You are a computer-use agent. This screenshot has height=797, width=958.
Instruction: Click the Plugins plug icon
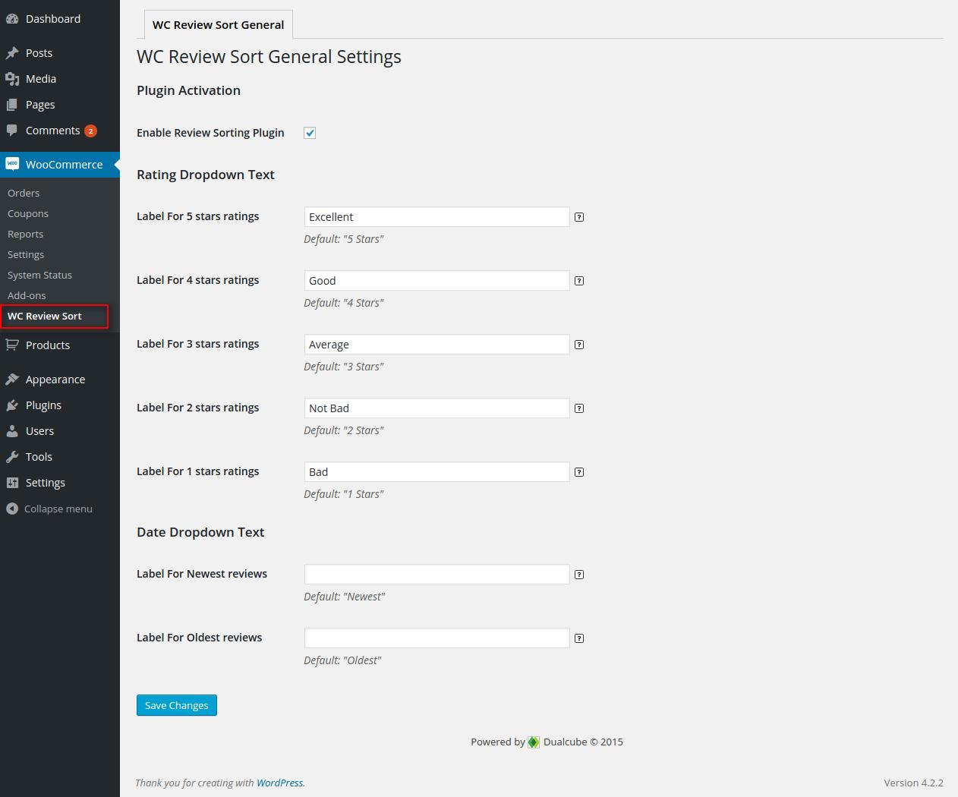point(12,405)
